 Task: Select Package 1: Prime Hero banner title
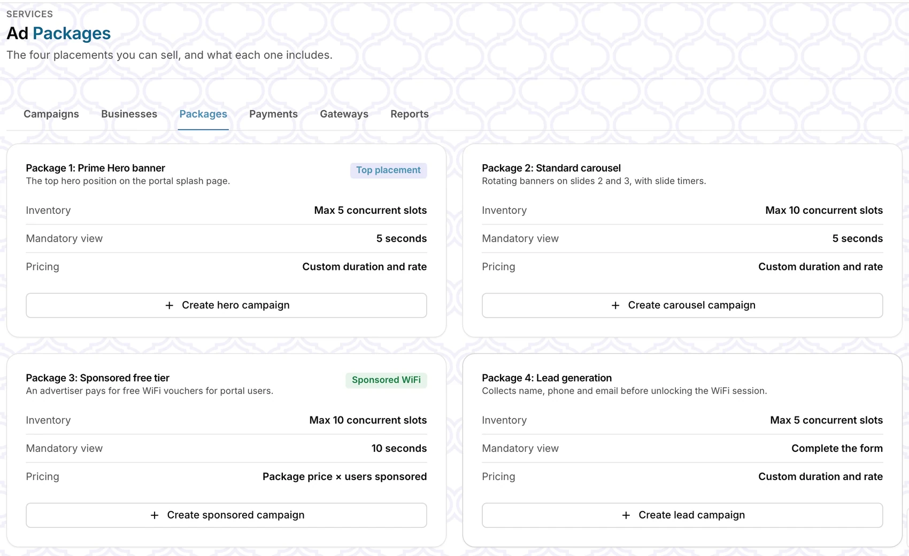point(96,168)
